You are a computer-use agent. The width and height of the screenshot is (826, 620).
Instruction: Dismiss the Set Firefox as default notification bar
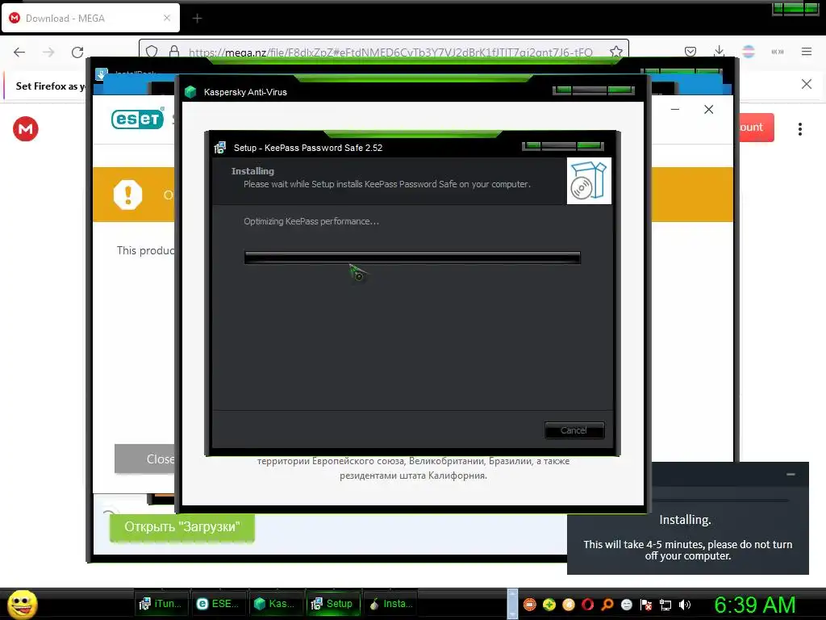click(807, 84)
